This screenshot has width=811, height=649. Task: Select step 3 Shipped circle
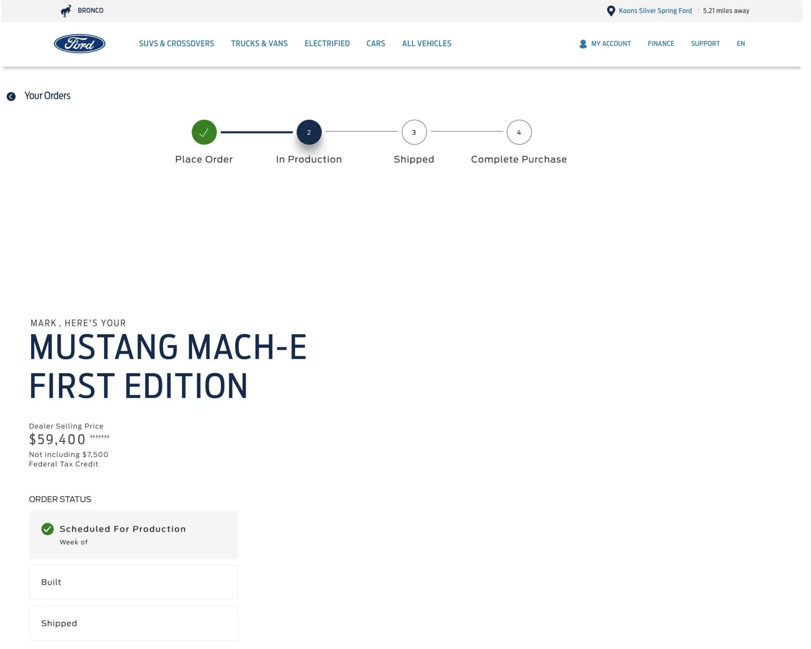[x=414, y=132]
